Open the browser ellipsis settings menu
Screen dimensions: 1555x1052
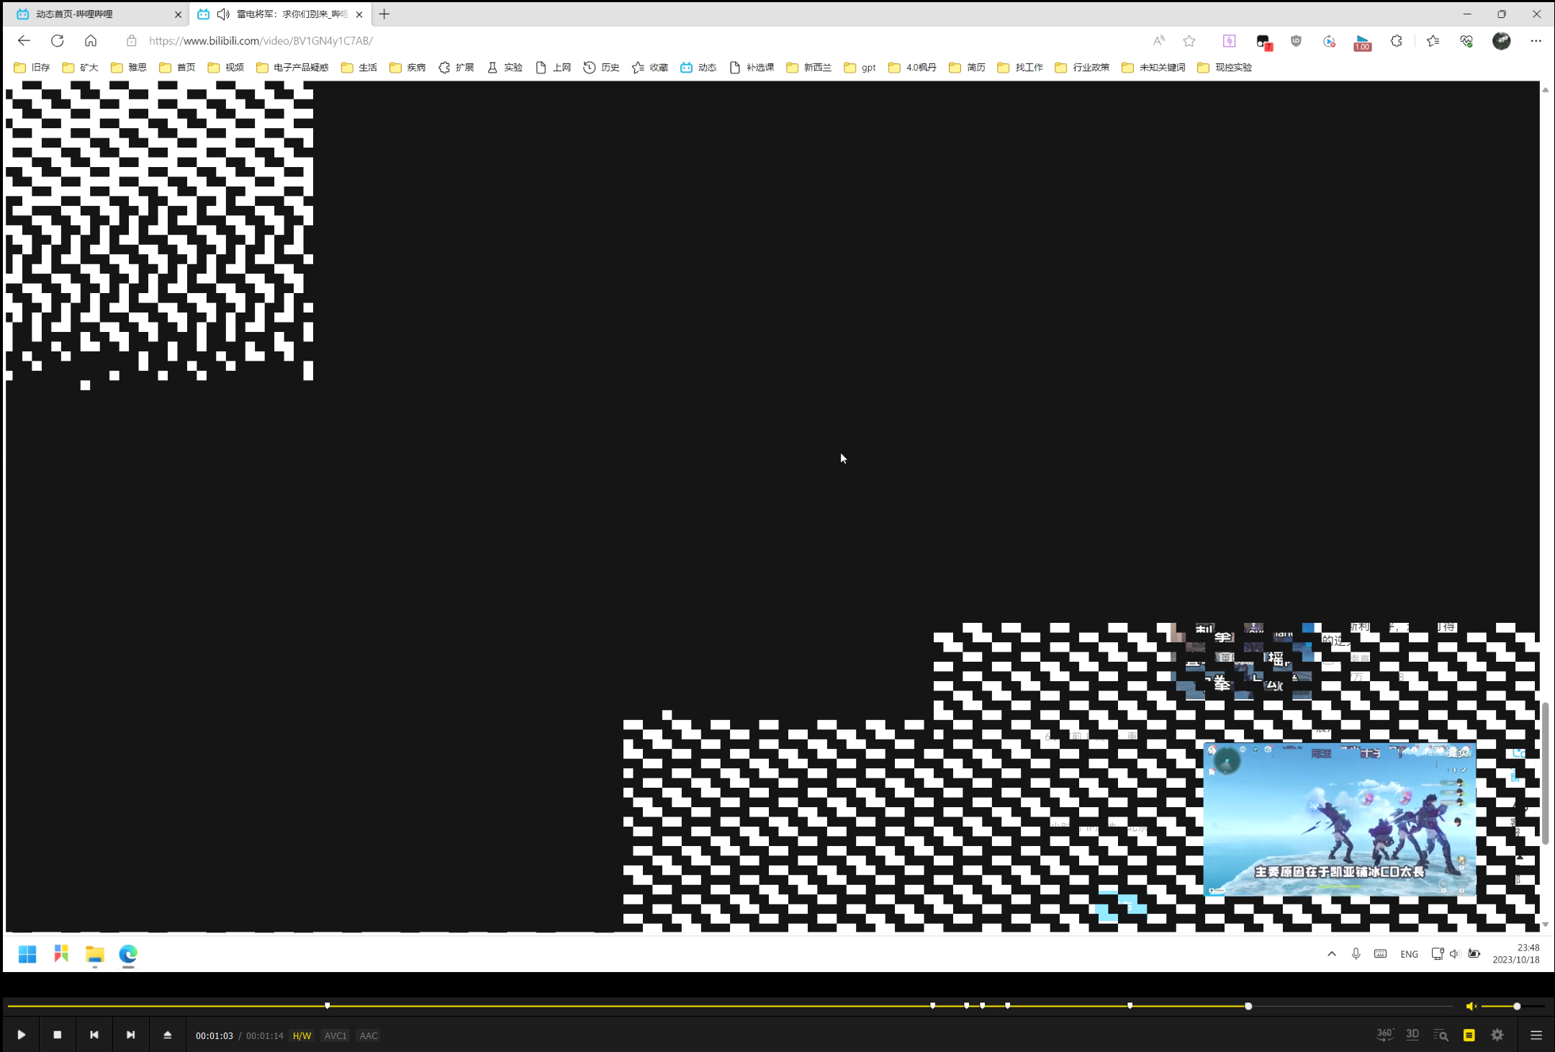[x=1536, y=41]
